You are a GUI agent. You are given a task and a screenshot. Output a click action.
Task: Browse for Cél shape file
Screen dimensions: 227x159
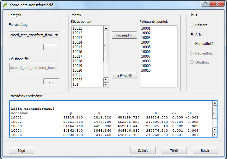(x=51, y=81)
